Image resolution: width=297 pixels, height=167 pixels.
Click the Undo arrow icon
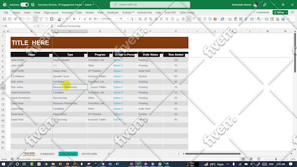coord(21,19)
